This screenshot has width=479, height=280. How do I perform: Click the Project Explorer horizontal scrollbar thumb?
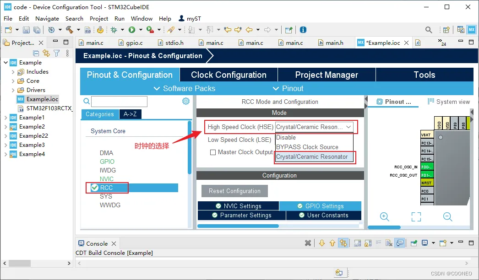pyautogui.click(x=20, y=263)
